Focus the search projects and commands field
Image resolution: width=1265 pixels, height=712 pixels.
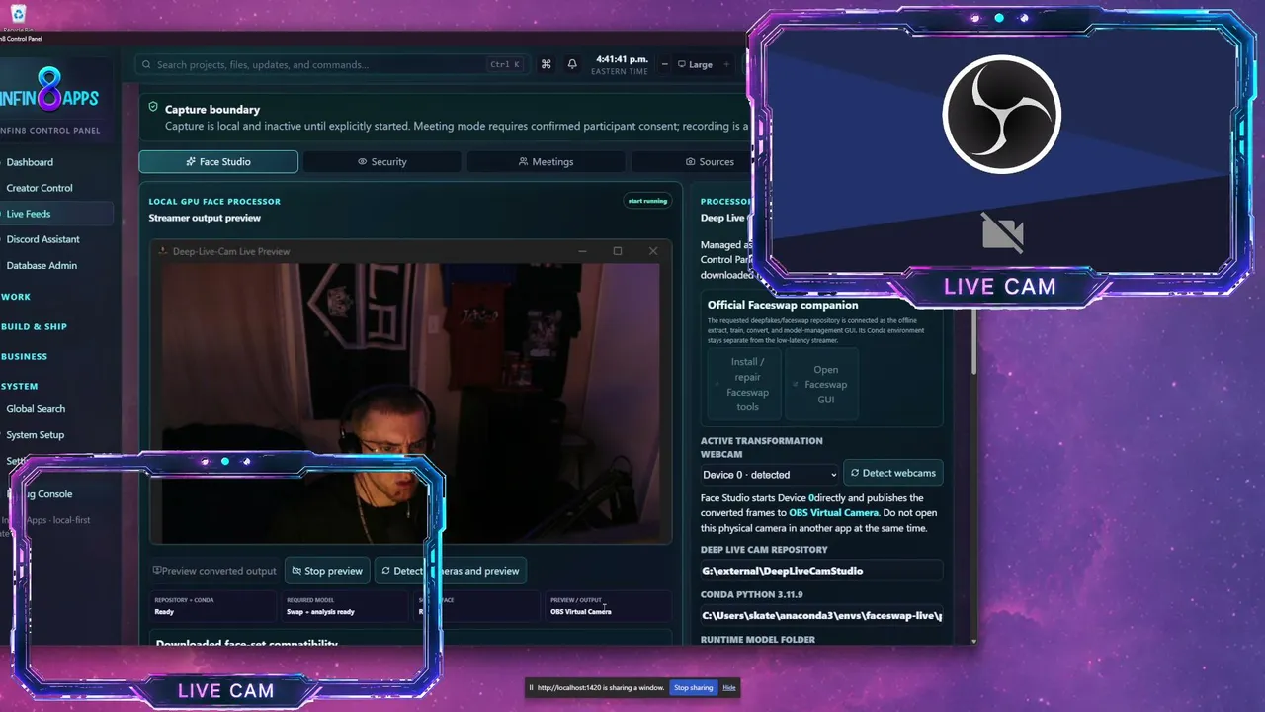330,64
